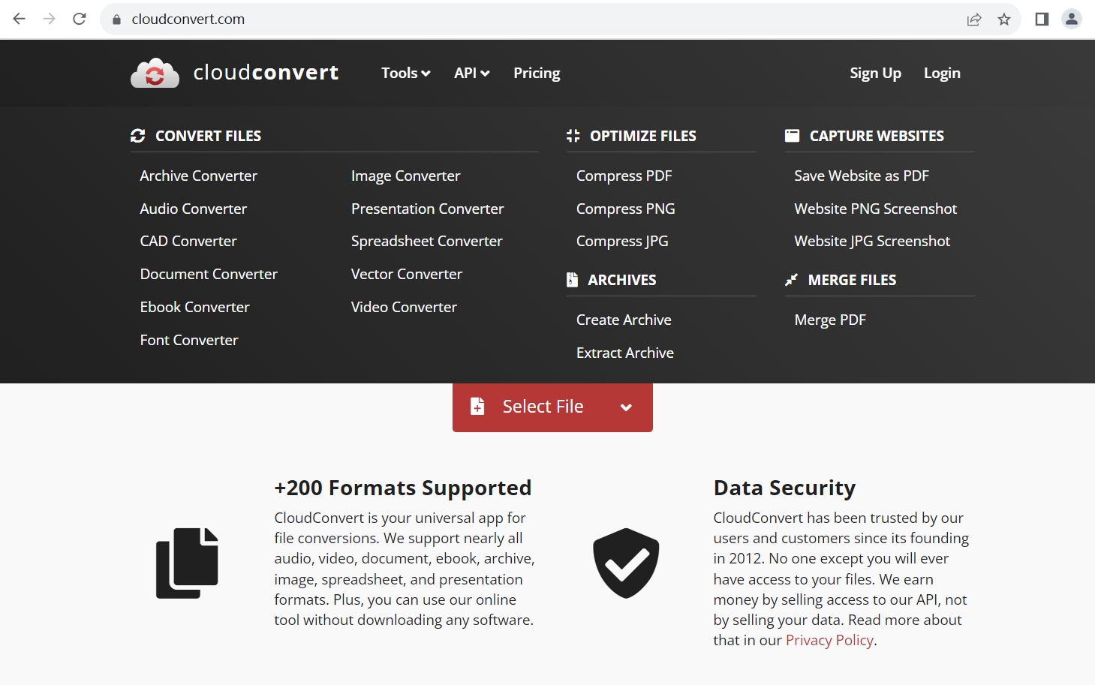Click the Archives file icon
Image resolution: width=1095 pixels, height=685 pixels.
(572, 279)
